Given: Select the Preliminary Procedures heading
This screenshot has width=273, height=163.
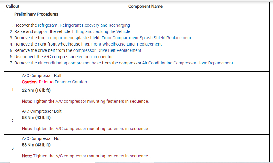Looking at the screenshot, I should coord(36,14).
